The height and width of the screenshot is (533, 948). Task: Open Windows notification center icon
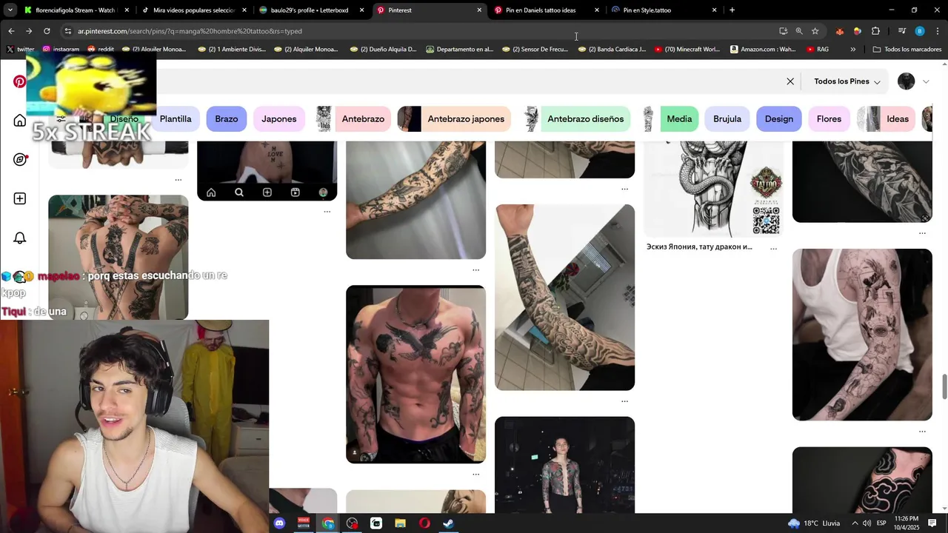click(x=932, y=523)
